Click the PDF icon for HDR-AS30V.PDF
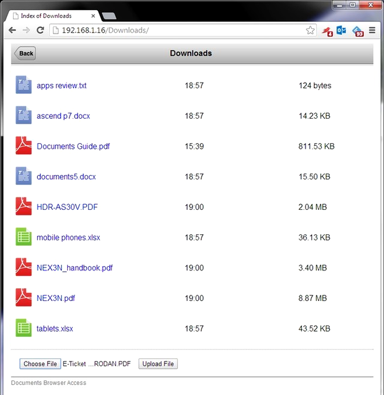384x395 pixels. 24,206
